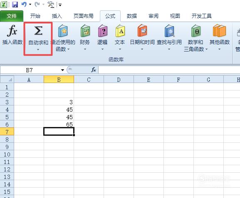Expand the Undo history dropdown arrow
Viewport: 240px width, 198px height.
pyautogui.click(x=30, y=5)
